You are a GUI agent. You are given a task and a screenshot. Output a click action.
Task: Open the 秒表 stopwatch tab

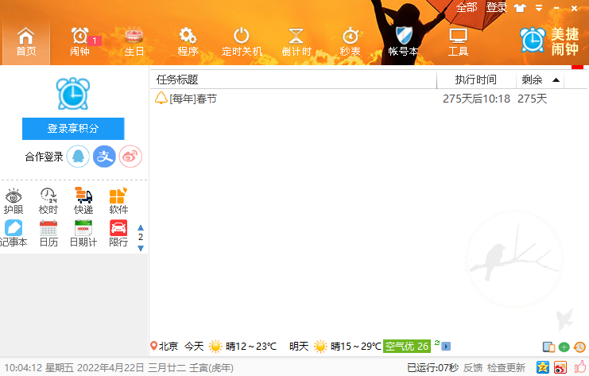(350, 41)
